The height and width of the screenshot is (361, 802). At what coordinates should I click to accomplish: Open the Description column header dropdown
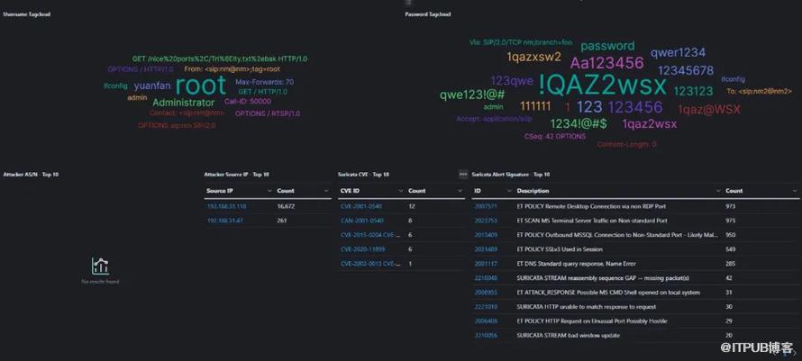718,191
